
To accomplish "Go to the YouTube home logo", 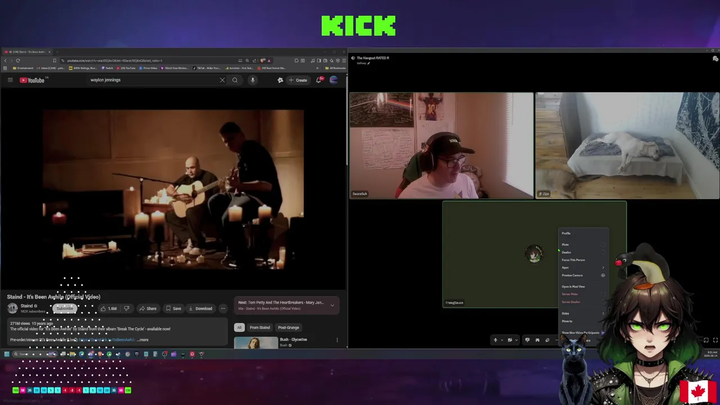I will coord(32,80).
